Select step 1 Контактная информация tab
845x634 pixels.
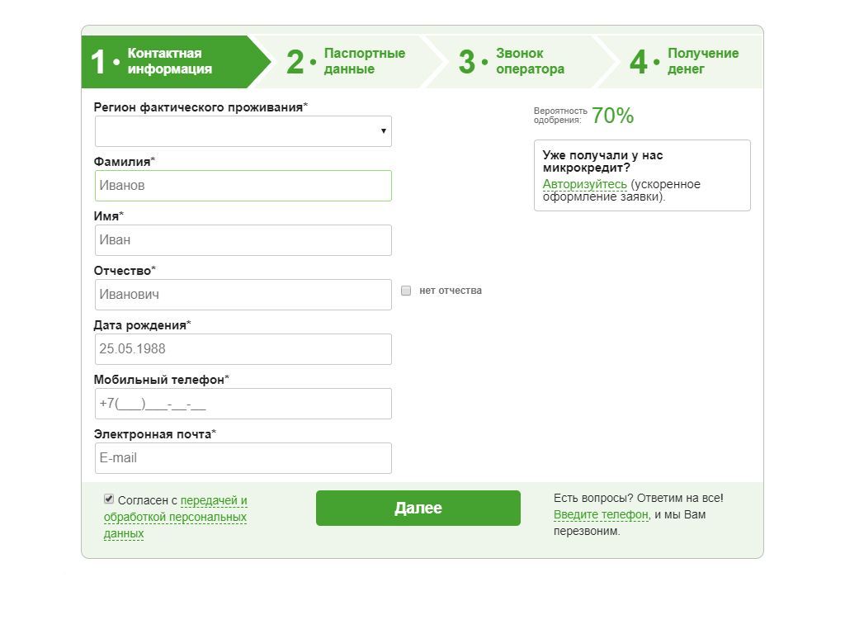click(170, 61)
